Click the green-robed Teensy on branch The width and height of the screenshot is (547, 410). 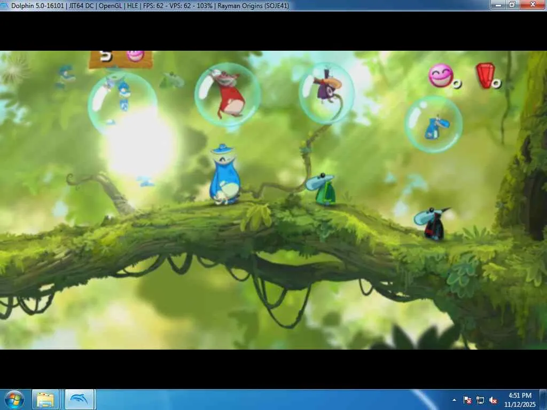(x=322, y=188)
